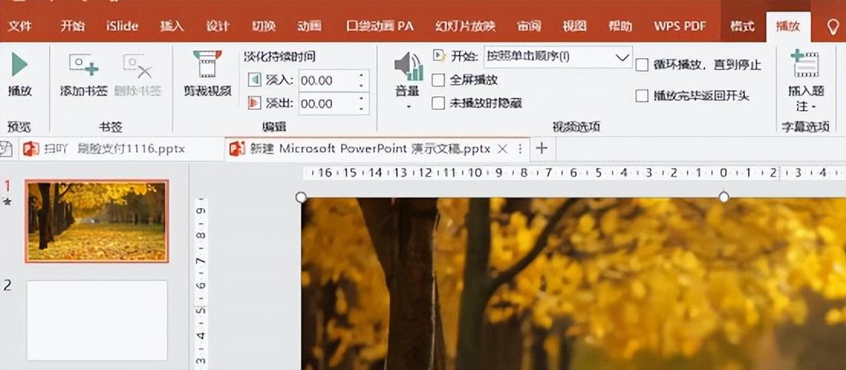Click the top-left video resize handle
Viewport: 846px width, 370px height.
pos(301,197)
